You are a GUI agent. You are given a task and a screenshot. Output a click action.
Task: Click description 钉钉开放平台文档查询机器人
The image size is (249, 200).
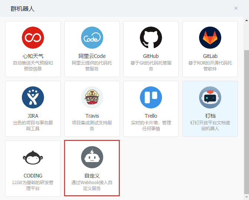(210, 125)
